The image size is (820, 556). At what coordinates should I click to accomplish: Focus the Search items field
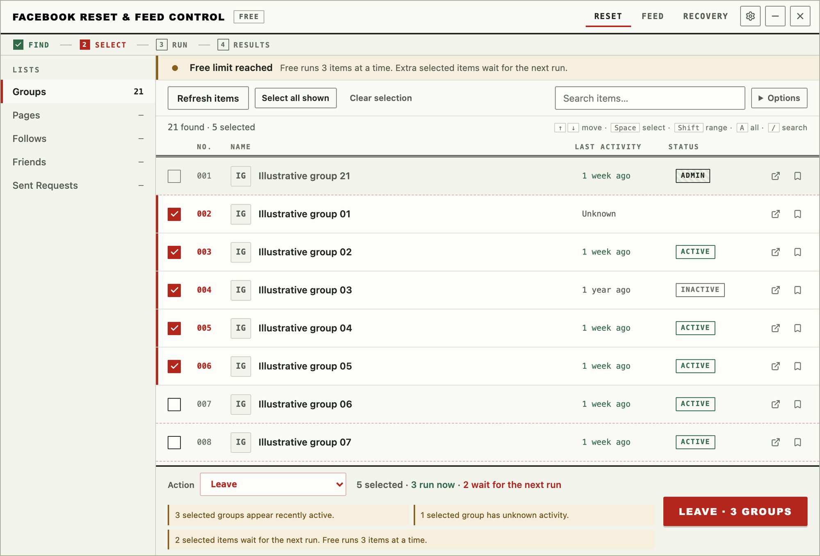[650, 98]
